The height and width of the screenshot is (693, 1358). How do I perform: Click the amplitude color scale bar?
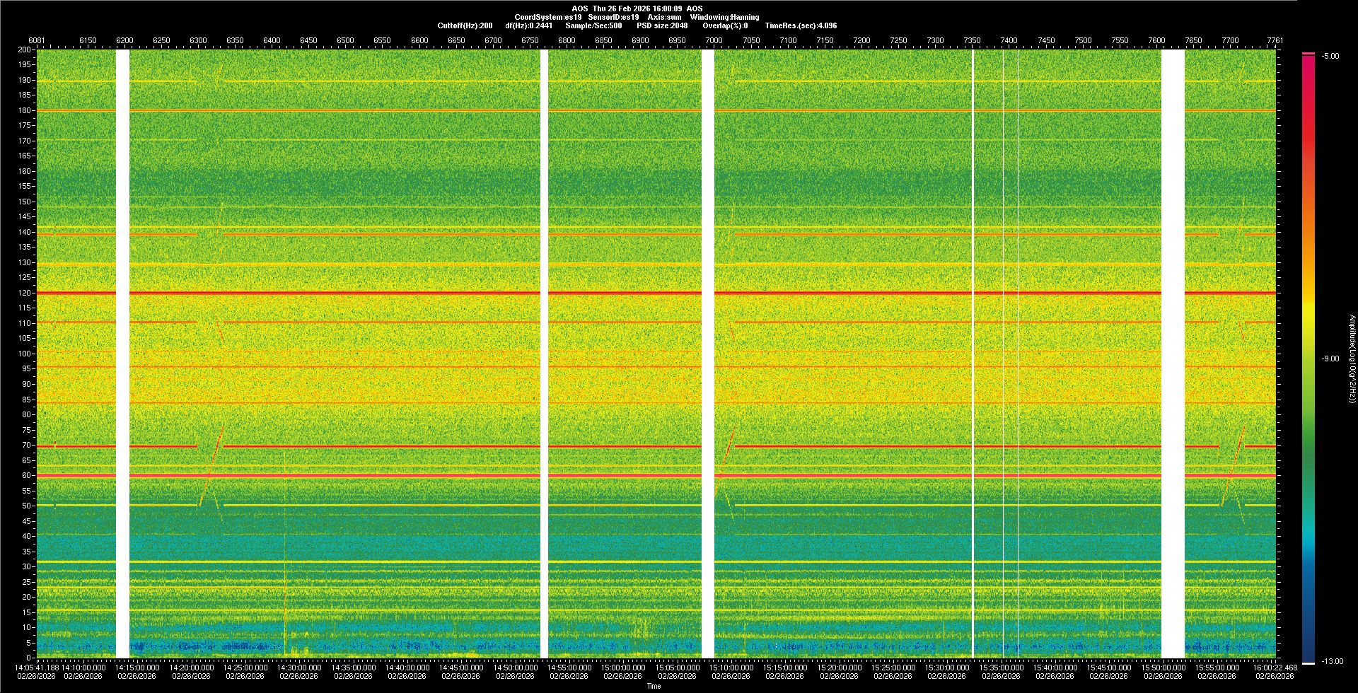pos(1308,354)
